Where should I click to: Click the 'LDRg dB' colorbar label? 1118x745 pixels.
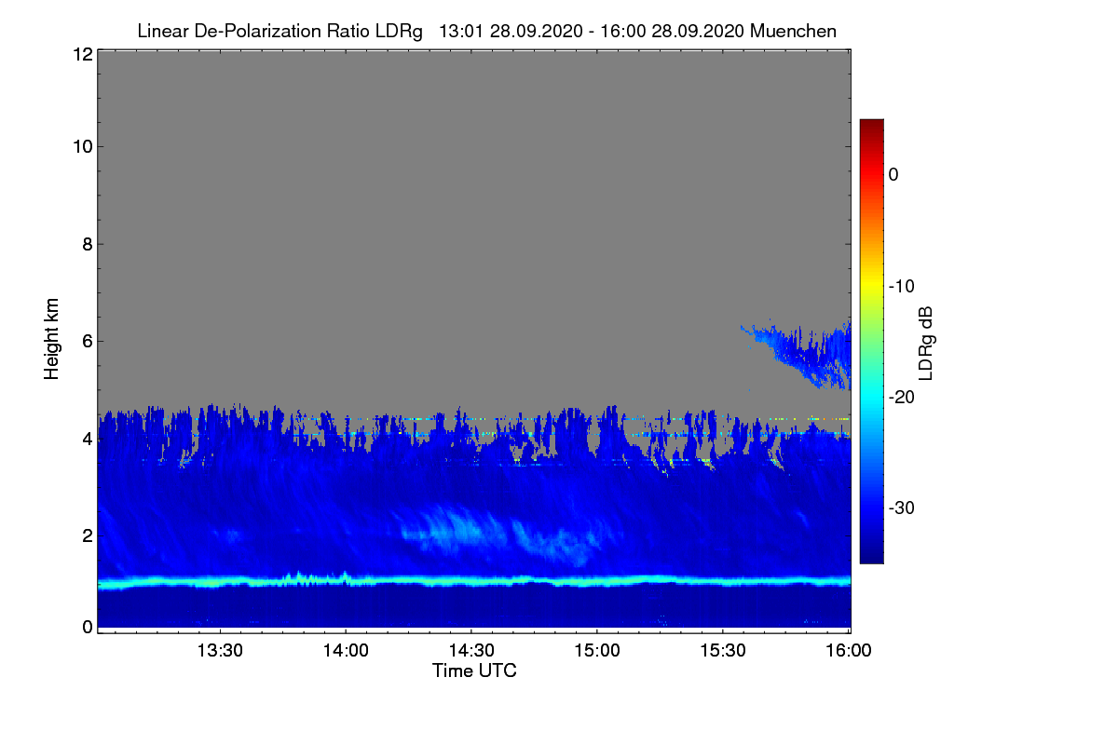pyautogui.click(x=926, y=342)
